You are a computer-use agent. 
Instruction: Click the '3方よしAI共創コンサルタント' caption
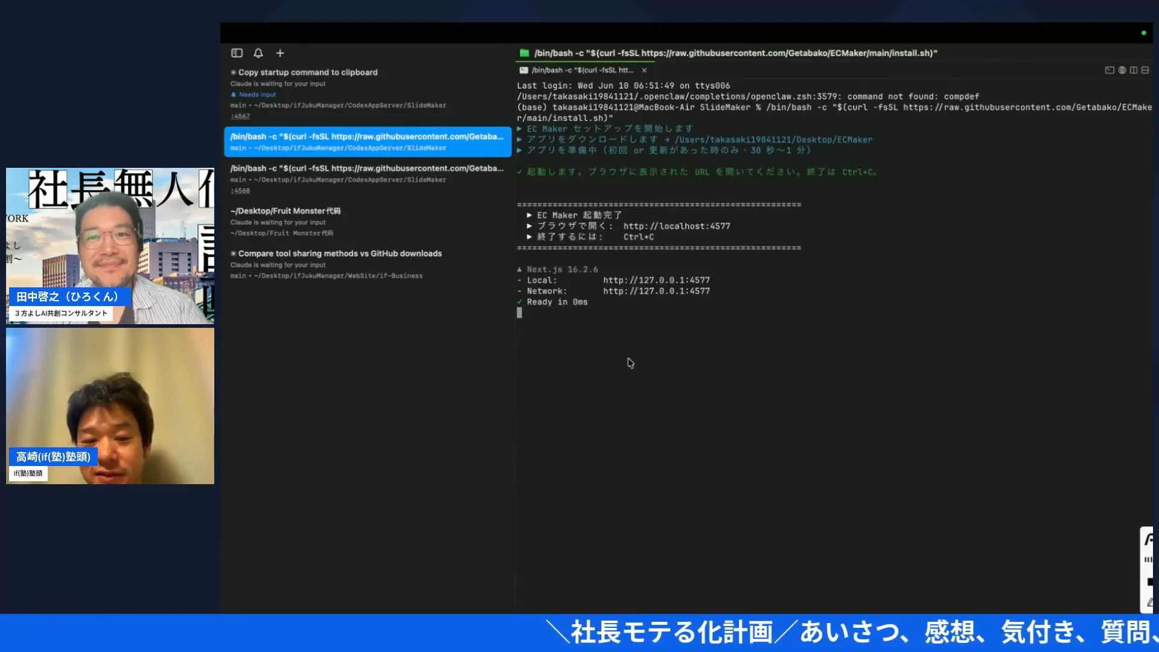click(x=61, y=313)
